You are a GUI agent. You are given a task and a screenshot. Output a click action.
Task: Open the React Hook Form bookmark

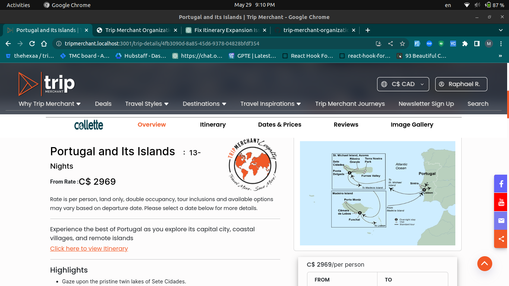[x=307, y=56]
